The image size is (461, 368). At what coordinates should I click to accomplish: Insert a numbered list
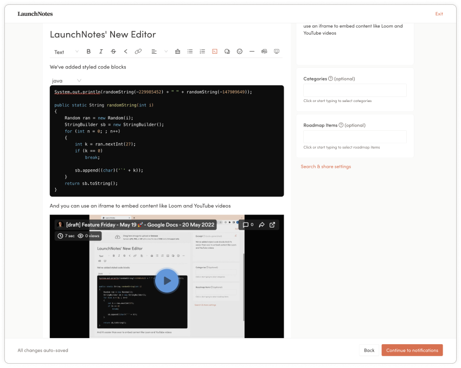click(x=202, y=52)
